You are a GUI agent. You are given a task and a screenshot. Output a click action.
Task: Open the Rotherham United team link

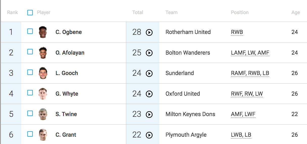click(x=188, y=32)
